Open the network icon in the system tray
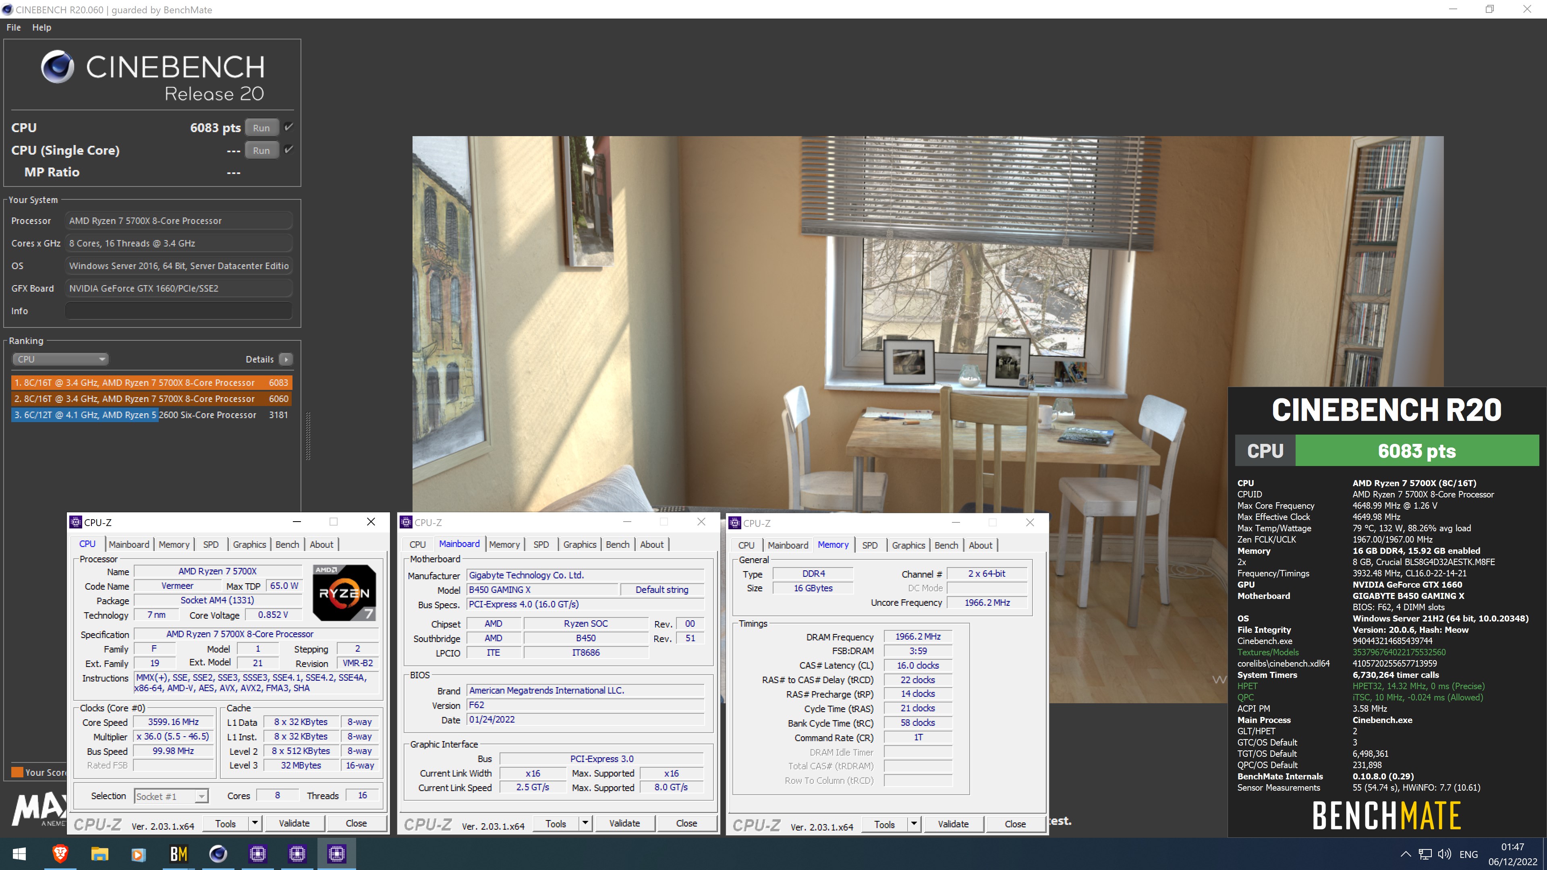Image resolution: width=1547 pixels, height=870 pixels. [x=1425, y=854]
